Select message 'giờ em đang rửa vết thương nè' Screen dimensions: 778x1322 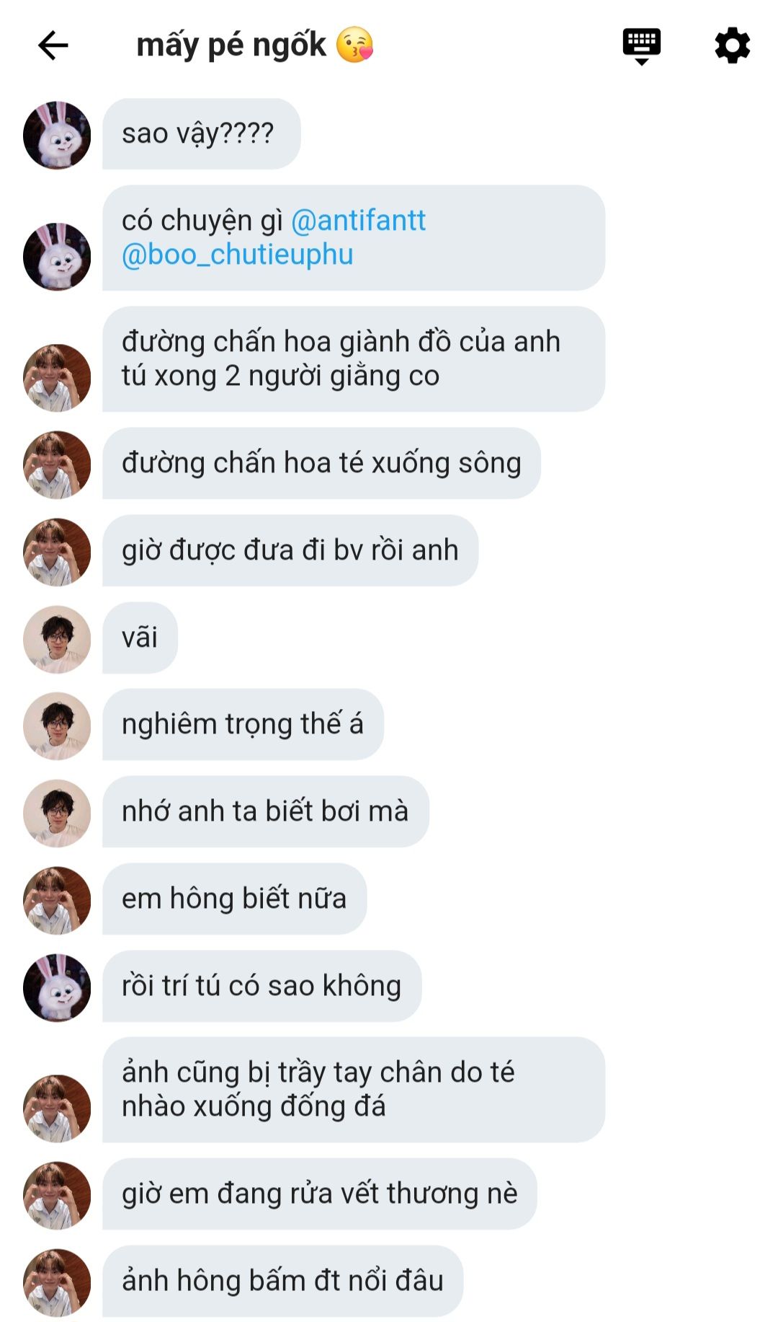pyautogui.click(x=320, y=1194)
